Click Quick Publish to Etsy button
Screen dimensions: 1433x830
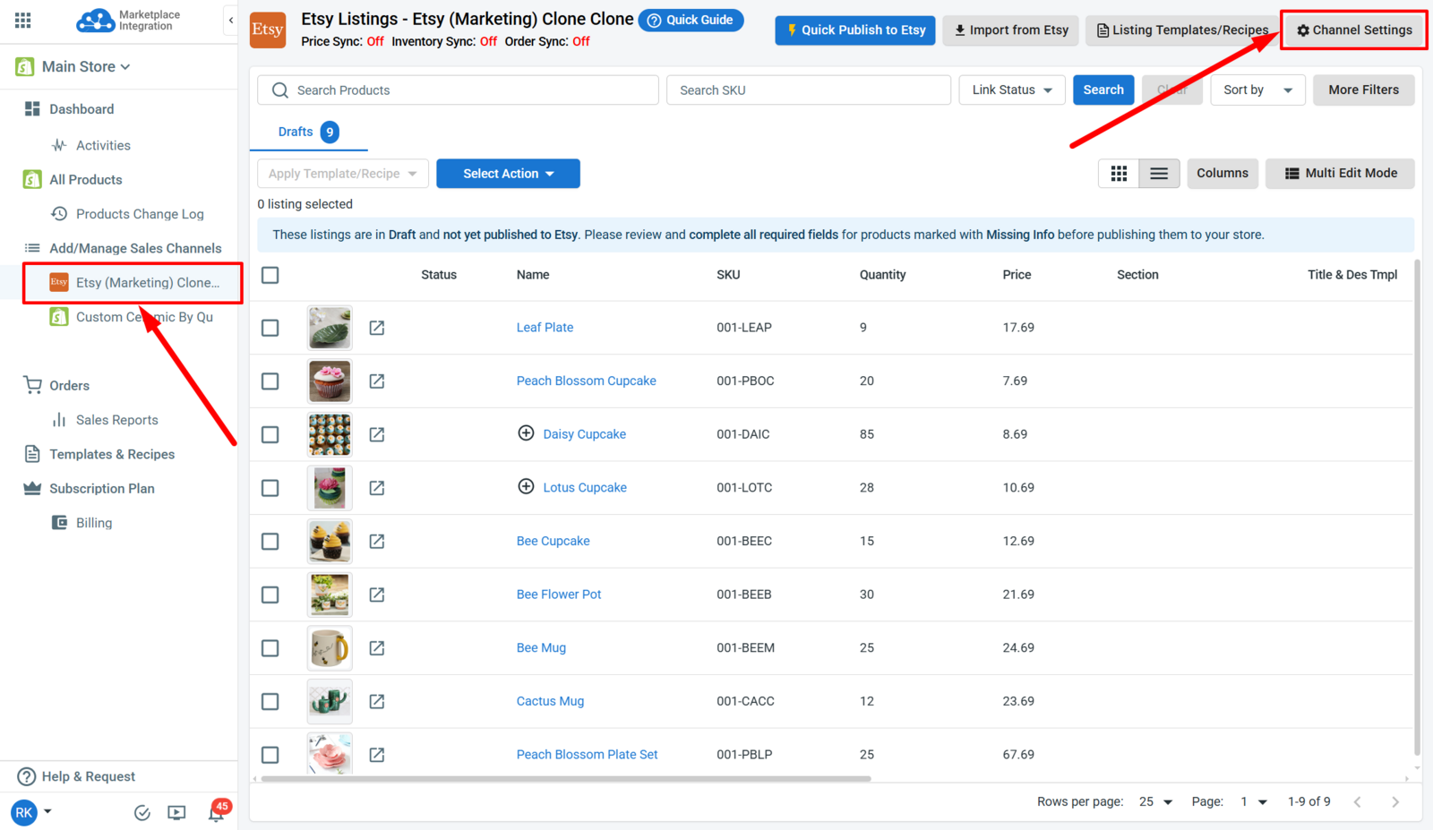point(855,30)
